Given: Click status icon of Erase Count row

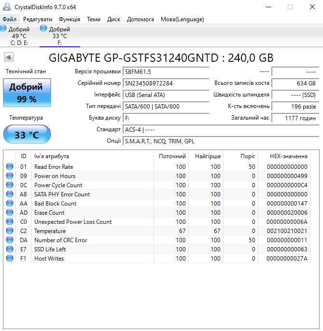Looking at the screenshot, I should tap(10, 212).
